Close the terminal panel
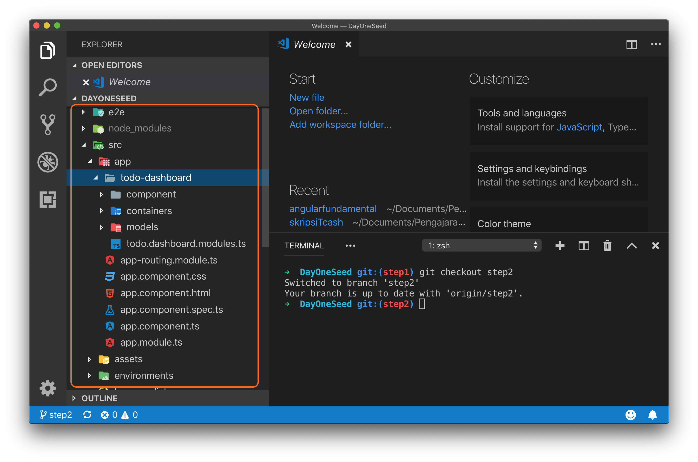Image resolution: width=698 pixels, height=462 pixels. pos(655,246)
